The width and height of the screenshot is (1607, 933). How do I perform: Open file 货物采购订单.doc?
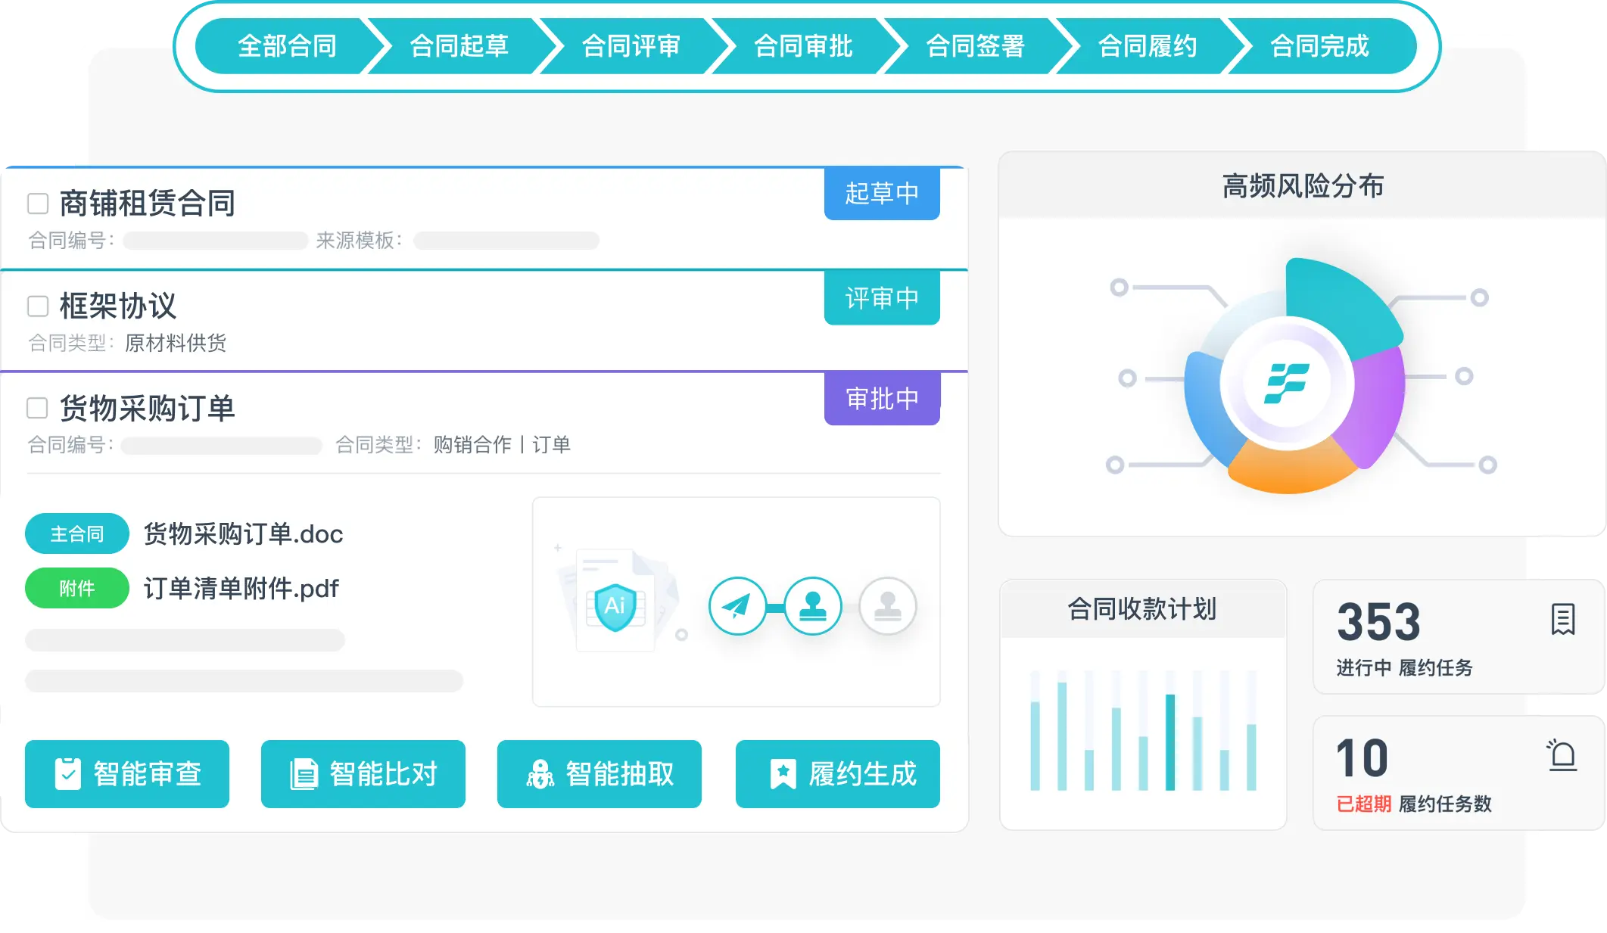[x=244, y=533]
